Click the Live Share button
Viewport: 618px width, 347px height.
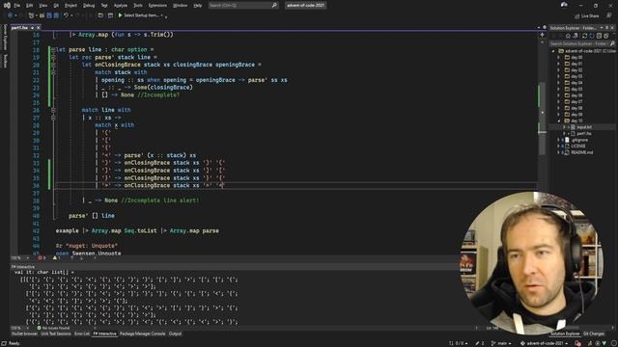[x=587, y=15]
